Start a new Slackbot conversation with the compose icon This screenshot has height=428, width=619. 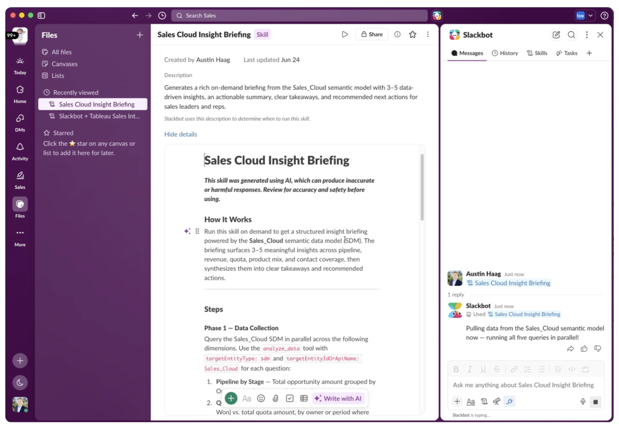pyautogui.click(x=556, y=35)
